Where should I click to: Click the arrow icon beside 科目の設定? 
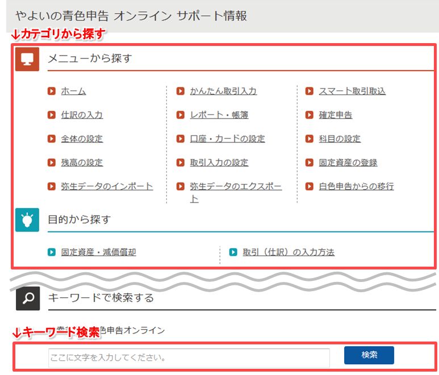click(310, 138)
